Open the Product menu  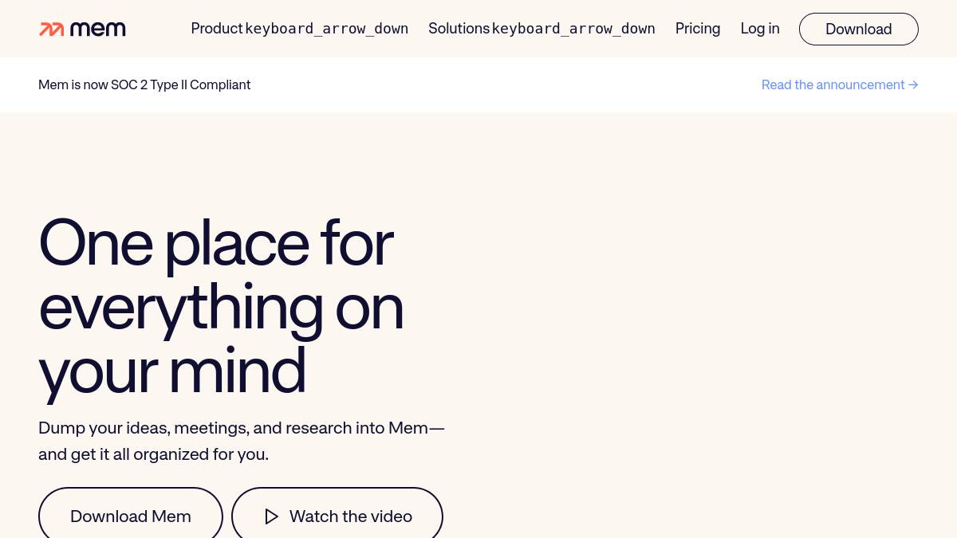(217, 29)
